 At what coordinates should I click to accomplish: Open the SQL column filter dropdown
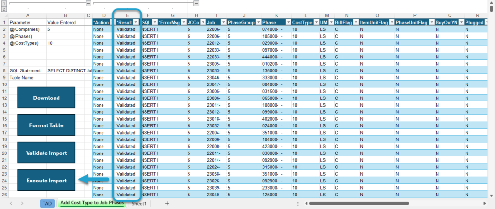(x=154, y=22)
